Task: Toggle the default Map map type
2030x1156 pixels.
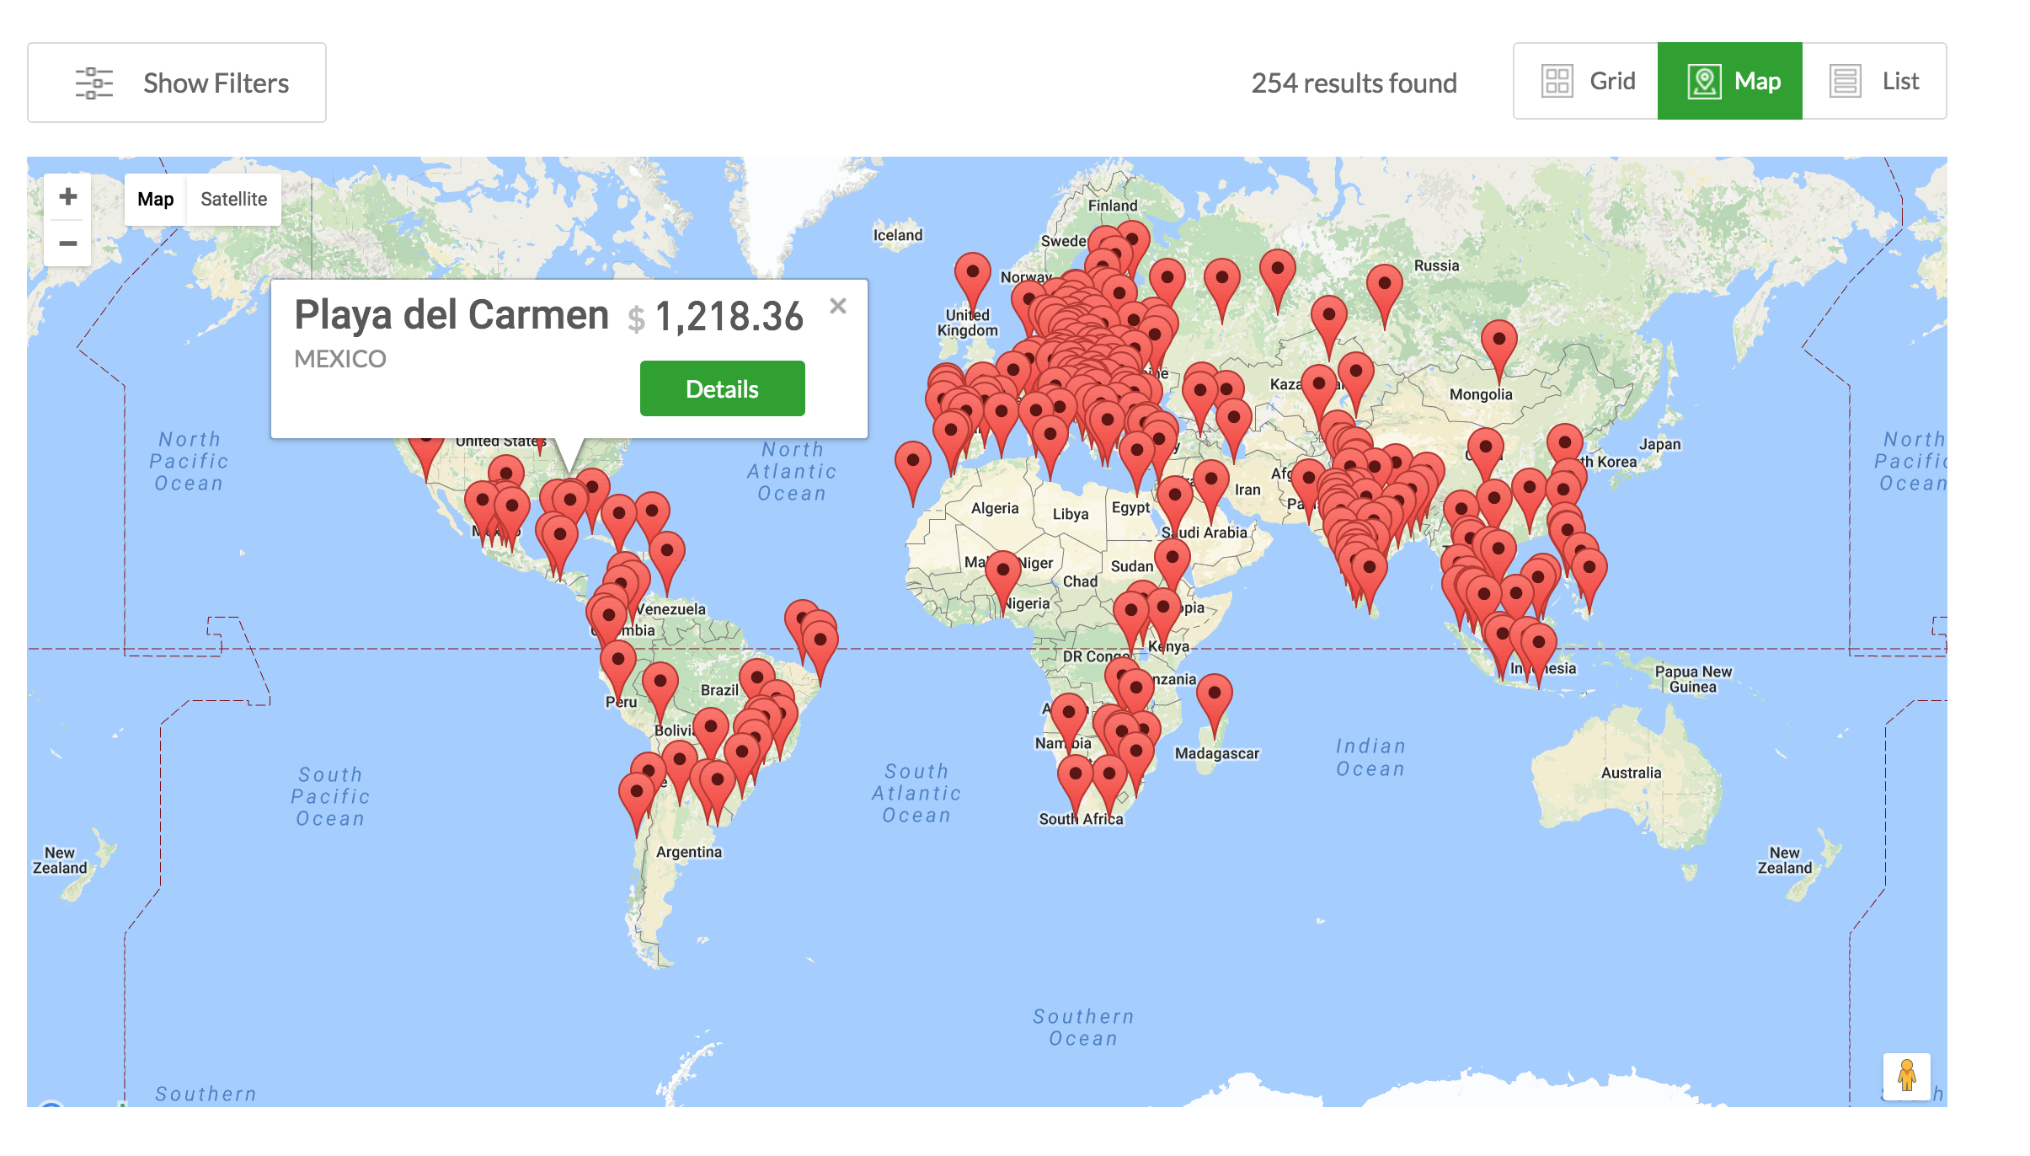Action: click(x=155, y=199)
